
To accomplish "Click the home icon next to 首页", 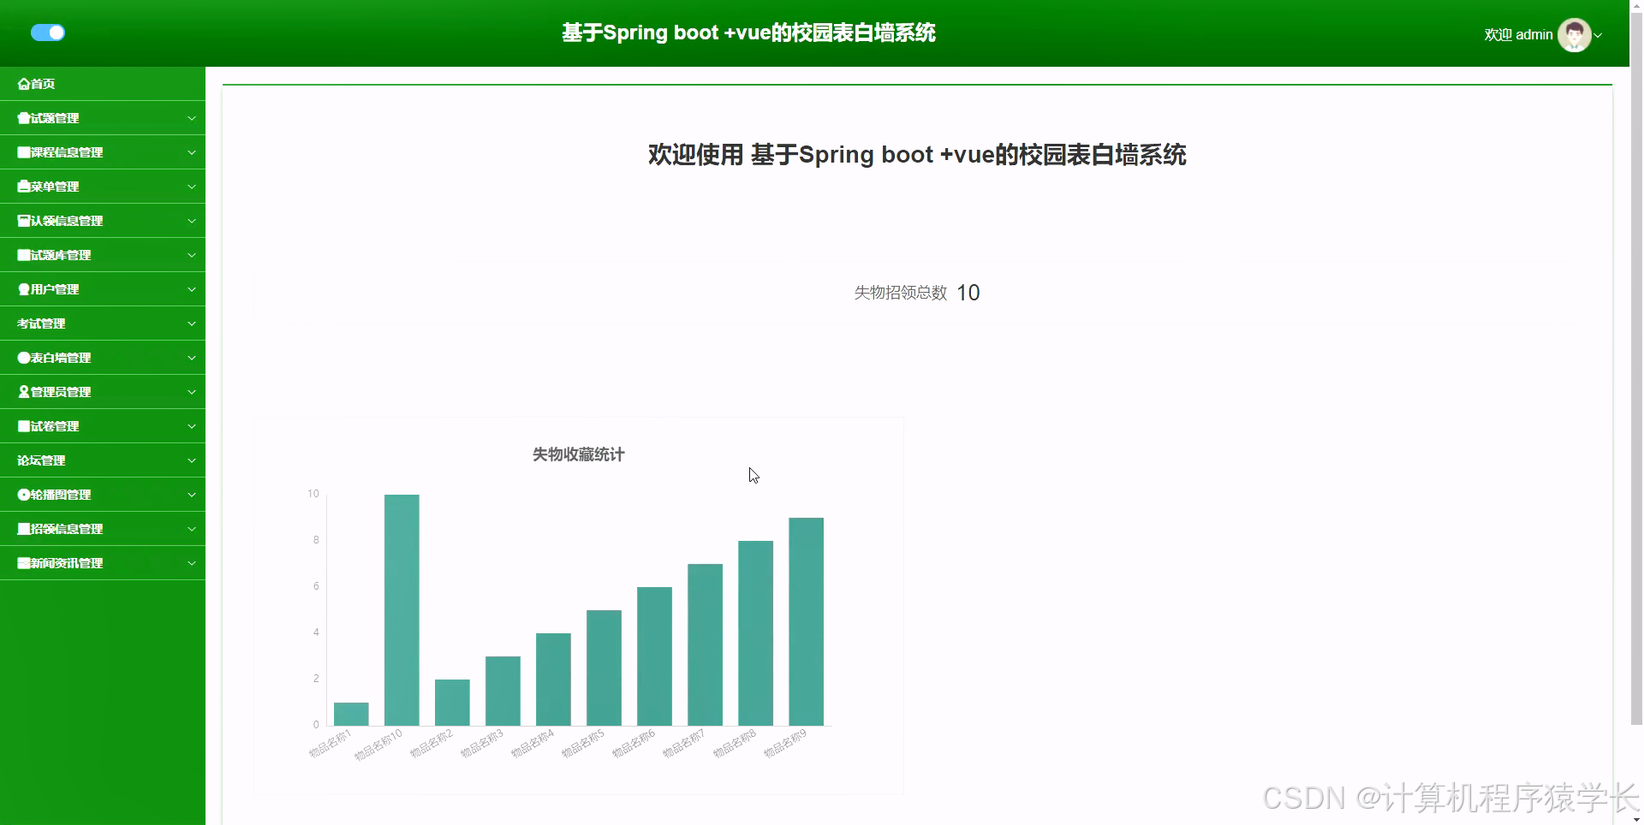I will (24, 84).
